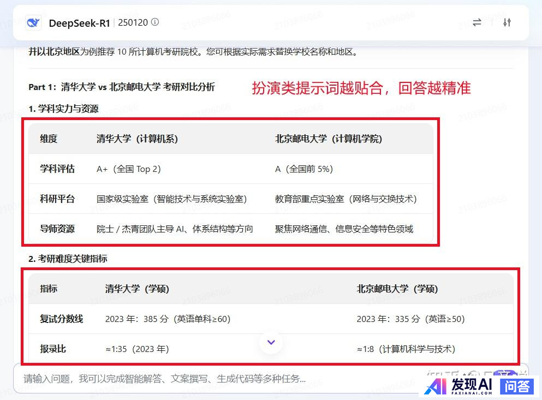Click header 清华大学（计算机系）

pos(137,139)
